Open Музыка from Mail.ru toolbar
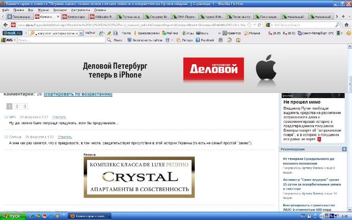Screen dimensions: 352x220 [252, 33]
